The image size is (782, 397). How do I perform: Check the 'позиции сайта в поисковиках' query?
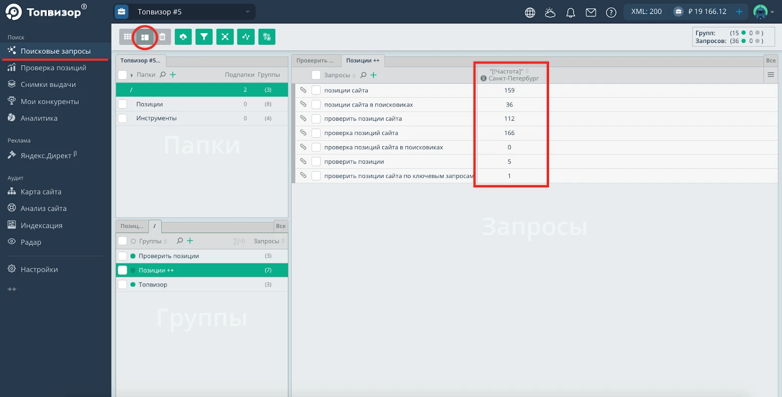pos(316,105)
